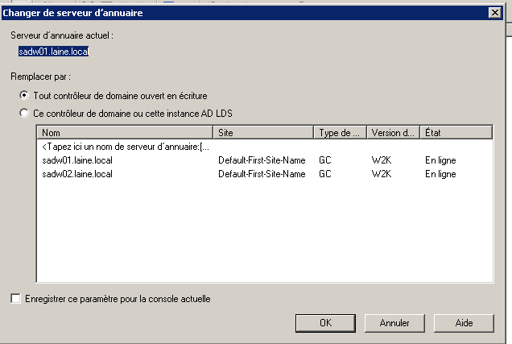
Task: Close the 'Changer de serveur d'annuaire' dialog
Action: click(495, 13)
